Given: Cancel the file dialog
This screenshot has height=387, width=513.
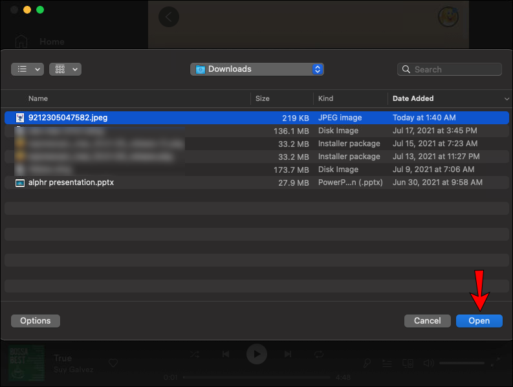Looking at the screenshot, I should coord(427,321).
